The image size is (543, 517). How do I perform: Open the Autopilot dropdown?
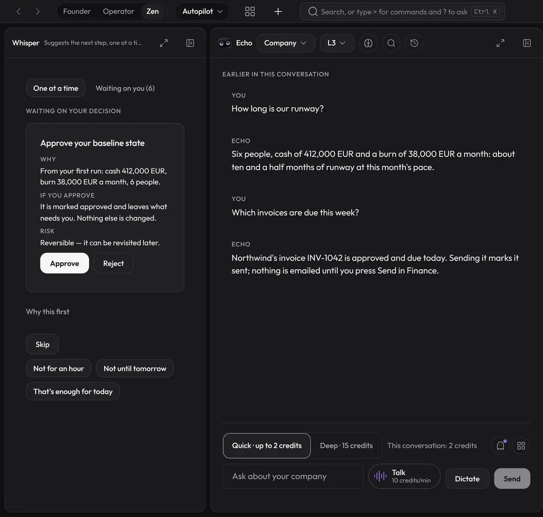[202, 11]
